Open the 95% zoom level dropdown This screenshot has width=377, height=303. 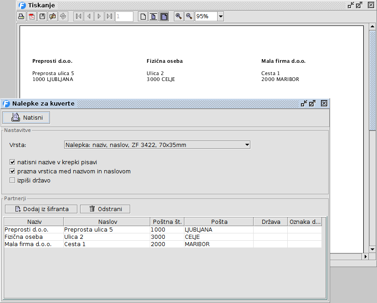coord(220,16)
